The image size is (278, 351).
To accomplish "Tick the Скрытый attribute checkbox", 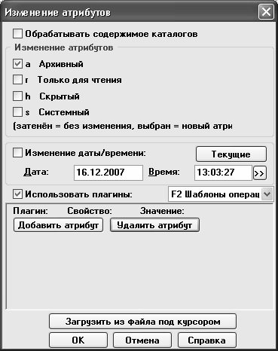I will pos(17,96).
